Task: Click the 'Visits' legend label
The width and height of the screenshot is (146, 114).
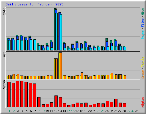Action: click(143, 62)
